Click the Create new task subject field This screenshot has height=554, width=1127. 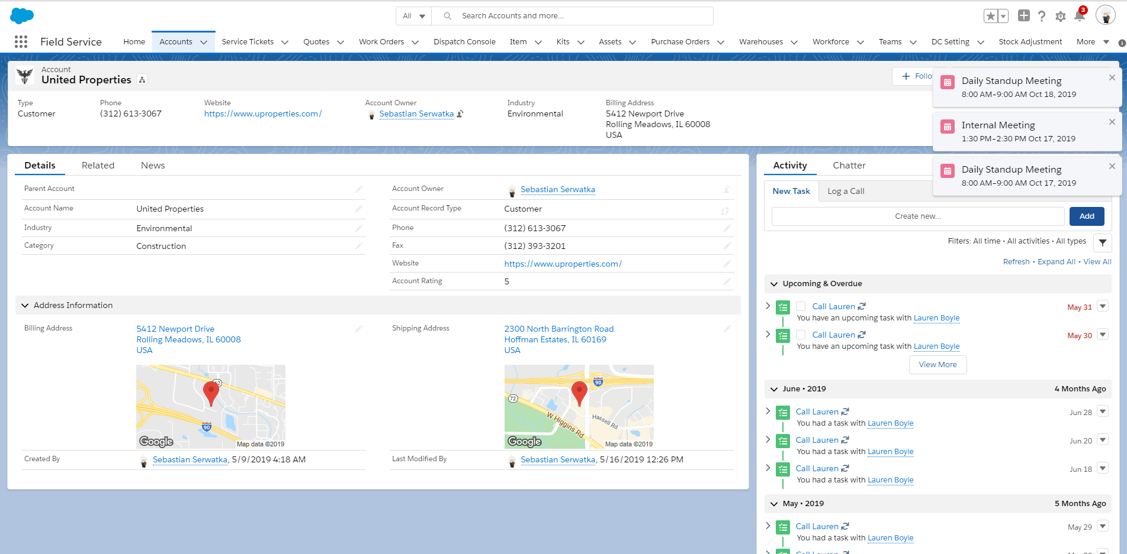coord(918,216)
